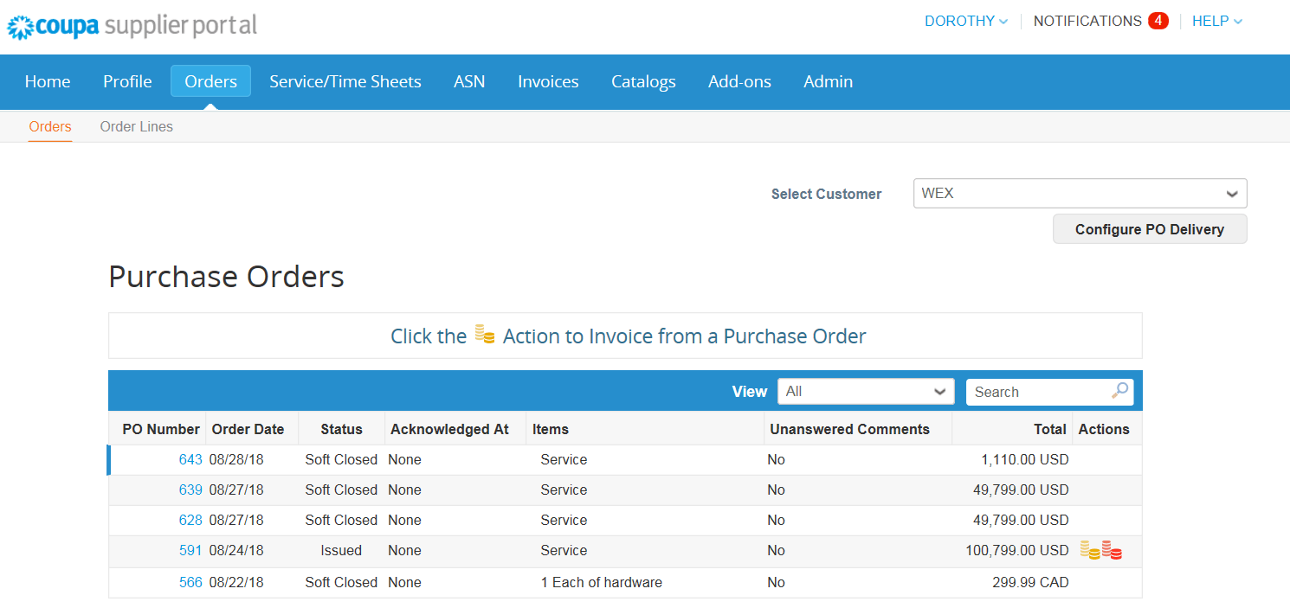
Task: Click the Unanswered Comments column header
Action: (x=849, y=429)
